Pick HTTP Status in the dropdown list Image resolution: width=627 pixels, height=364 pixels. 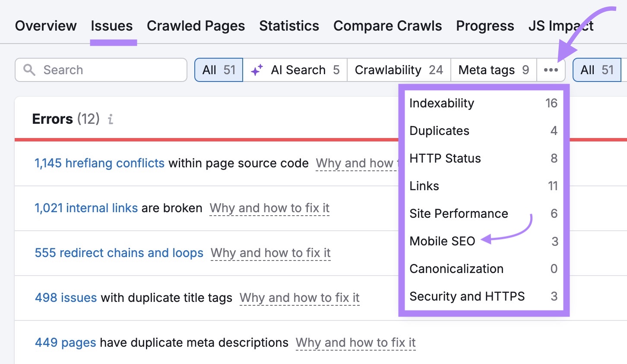[x=445, y=159]
